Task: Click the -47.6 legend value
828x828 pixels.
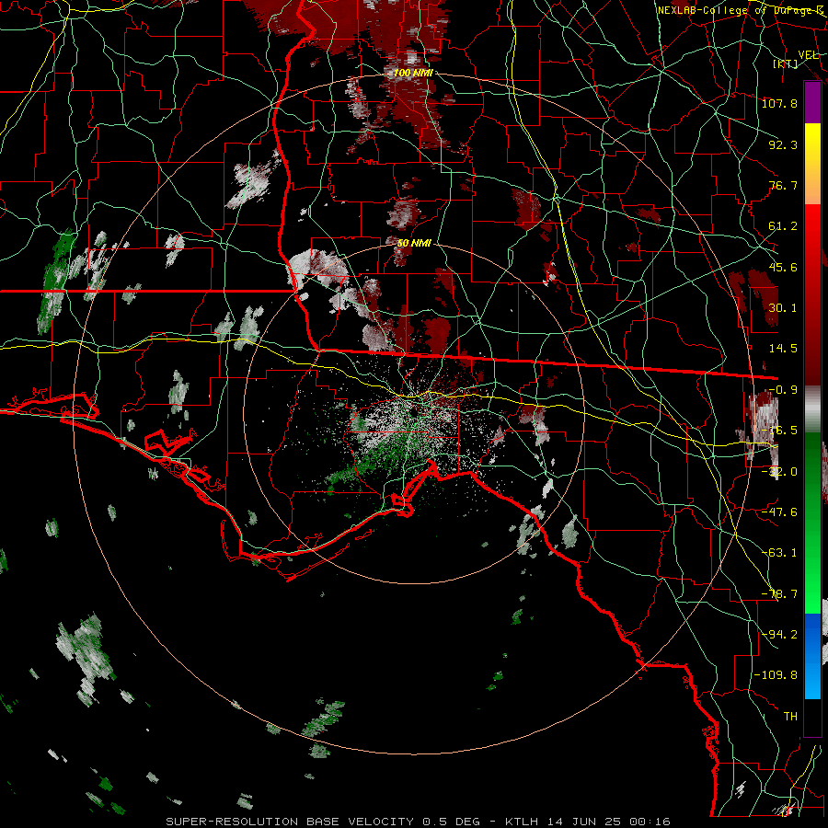Action: point(779,512)
